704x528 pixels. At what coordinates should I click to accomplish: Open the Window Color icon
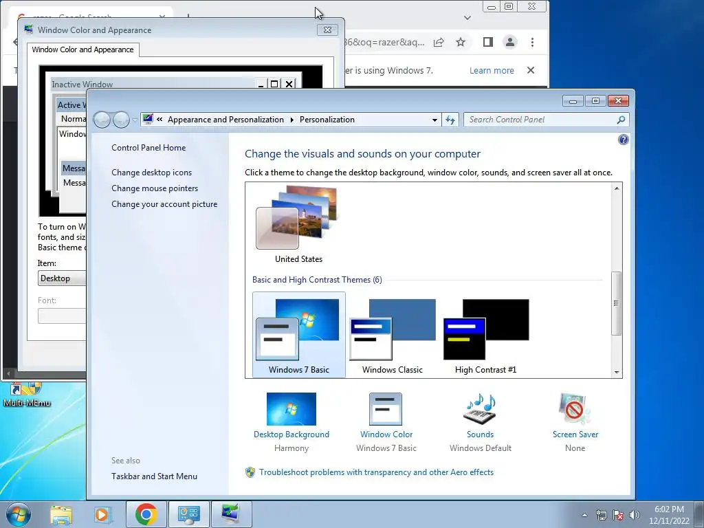386,408
